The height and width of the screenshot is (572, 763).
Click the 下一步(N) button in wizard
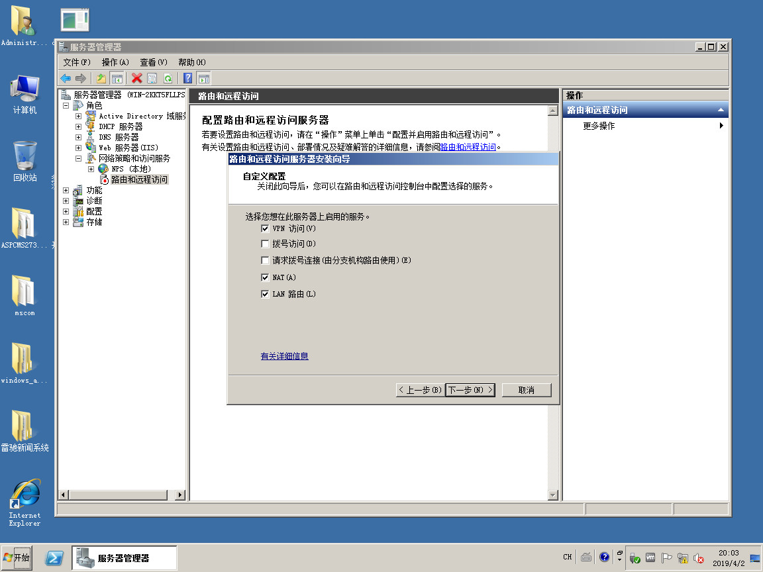[470, 390]
